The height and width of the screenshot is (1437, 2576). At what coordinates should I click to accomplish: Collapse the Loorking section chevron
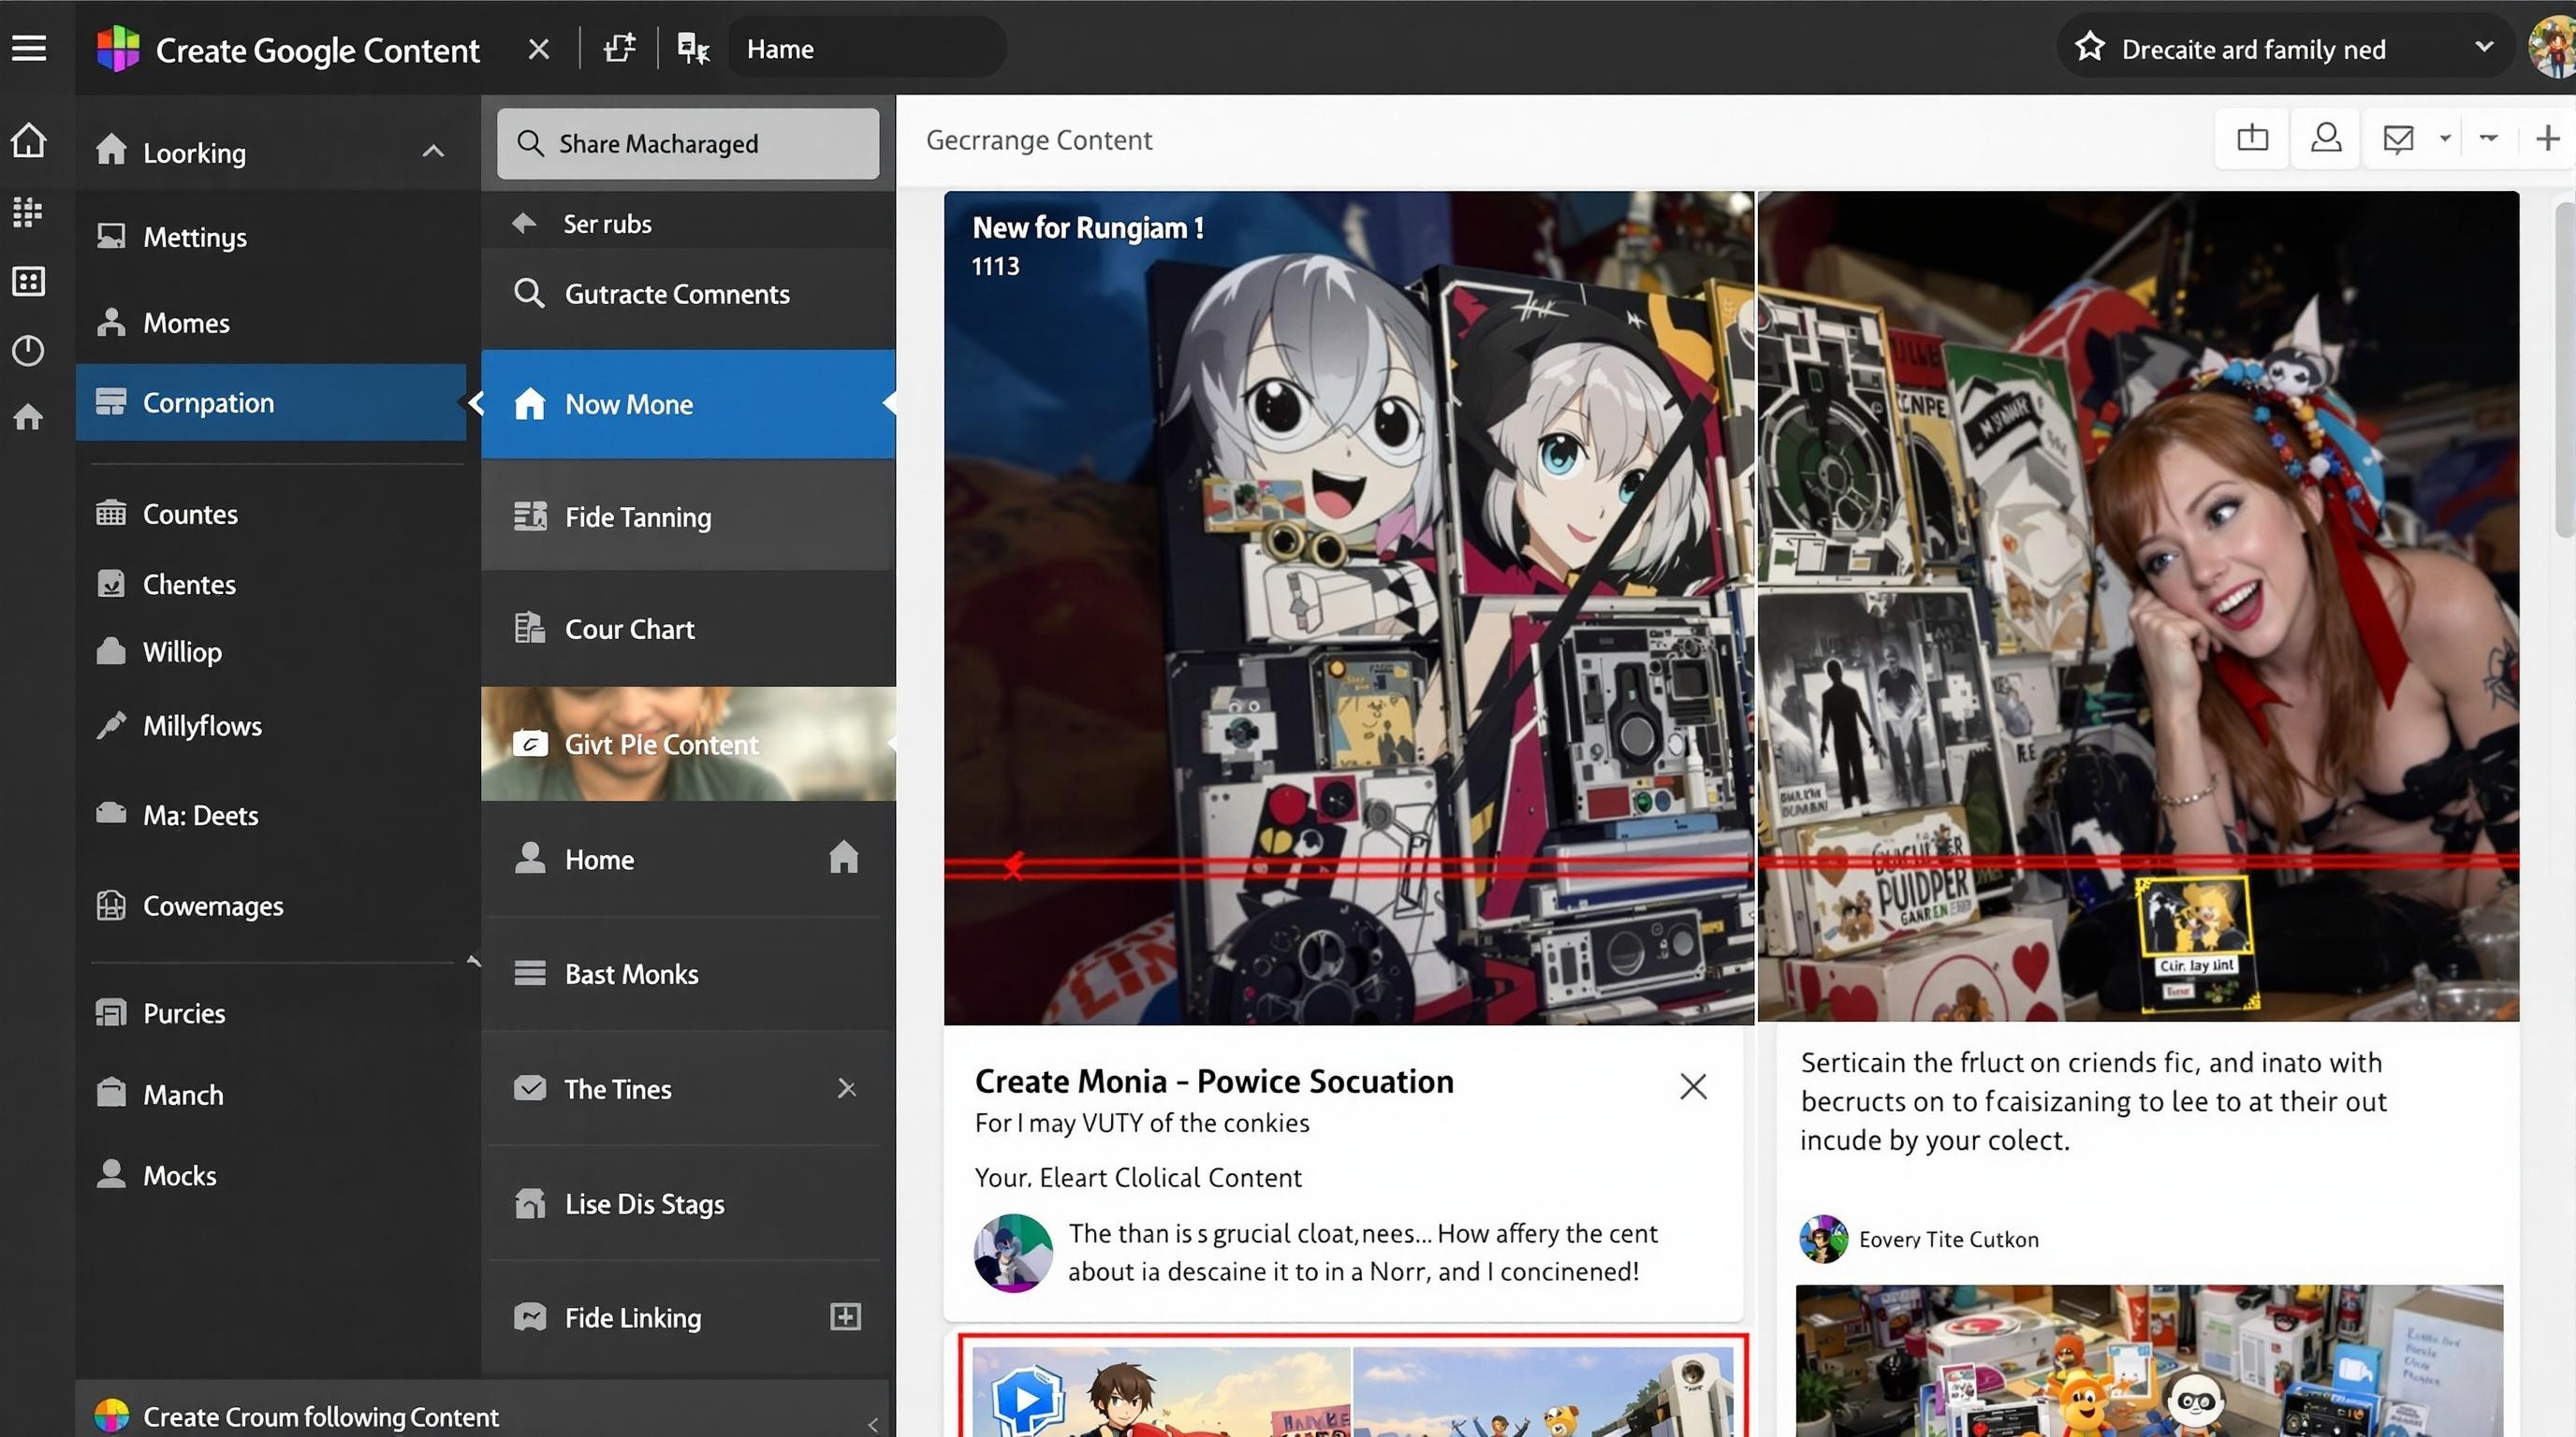(432, 152)
